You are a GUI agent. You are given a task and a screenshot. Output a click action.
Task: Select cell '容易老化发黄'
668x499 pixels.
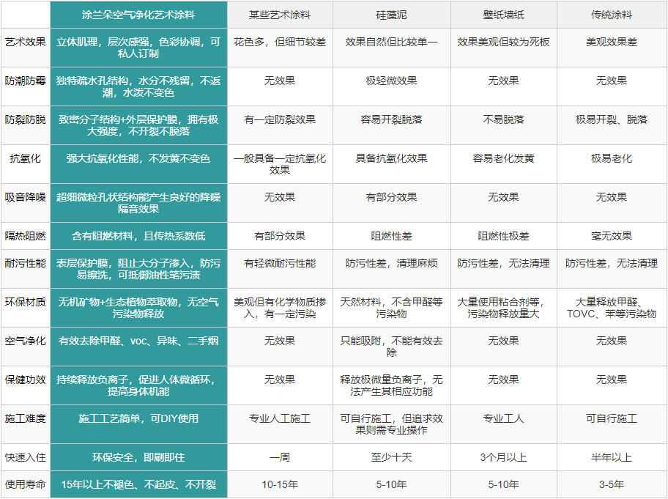(x=503, y=164)
